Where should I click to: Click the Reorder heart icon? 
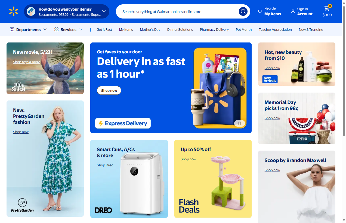click(x=260, y=11)
